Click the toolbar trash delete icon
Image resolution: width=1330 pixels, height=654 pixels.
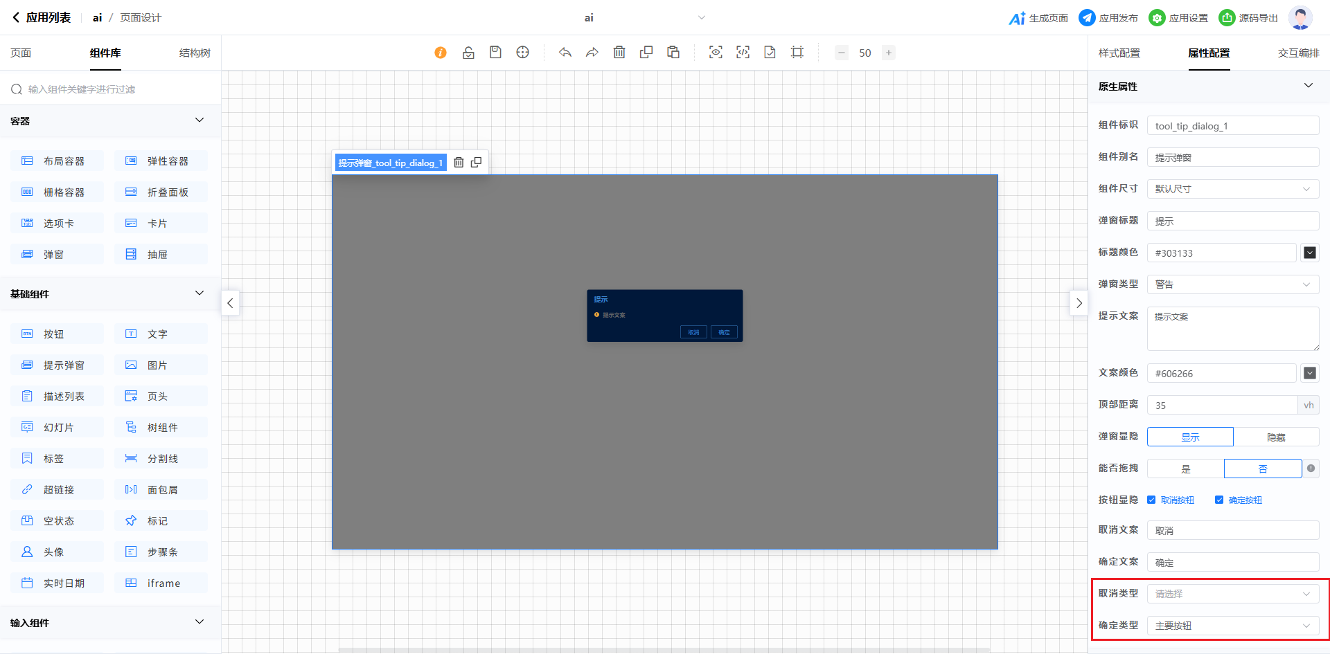click(619, 53)
